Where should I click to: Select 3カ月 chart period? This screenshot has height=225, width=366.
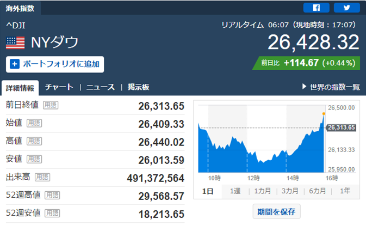pyautogui.click(x=290, y=191)
